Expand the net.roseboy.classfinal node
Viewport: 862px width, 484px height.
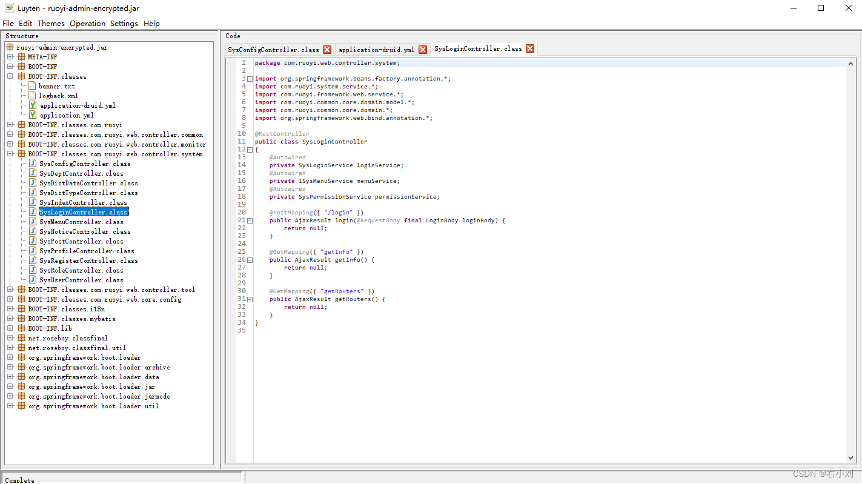point(10,338)
